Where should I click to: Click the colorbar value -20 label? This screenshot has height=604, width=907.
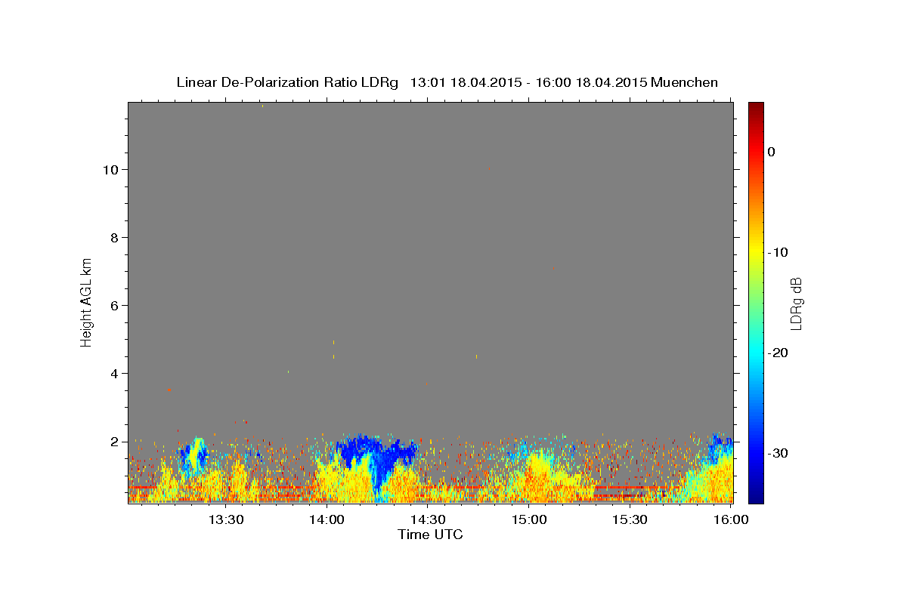(x=779, y=353)
